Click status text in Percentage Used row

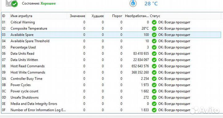tap(174, 47)
